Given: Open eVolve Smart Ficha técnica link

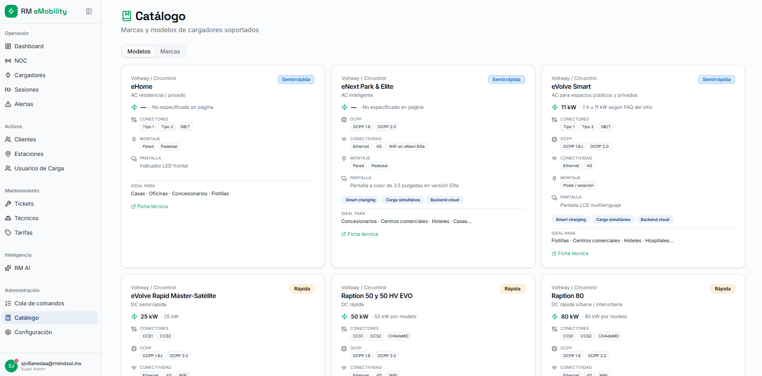Looking at the screenshot, I should (570, 253).
